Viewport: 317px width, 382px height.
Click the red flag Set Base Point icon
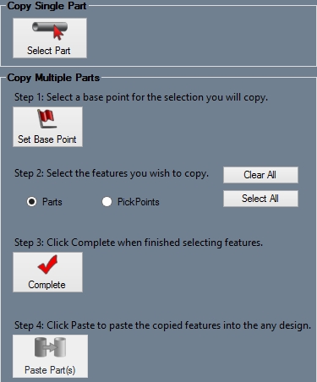pos(47,118)
